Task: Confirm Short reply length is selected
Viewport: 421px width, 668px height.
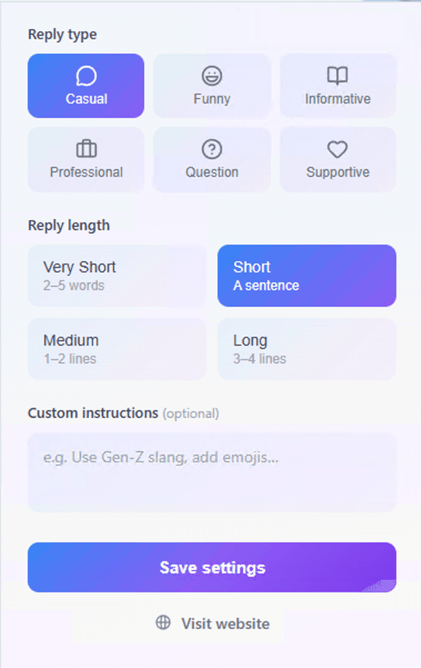Action: tap(307, 275)
